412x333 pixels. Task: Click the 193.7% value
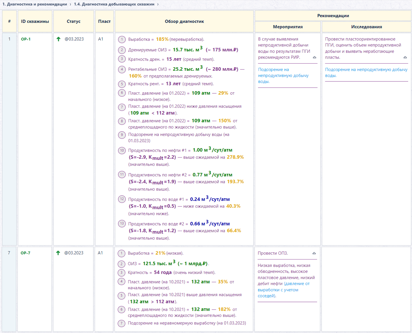(x=236, y=182)
